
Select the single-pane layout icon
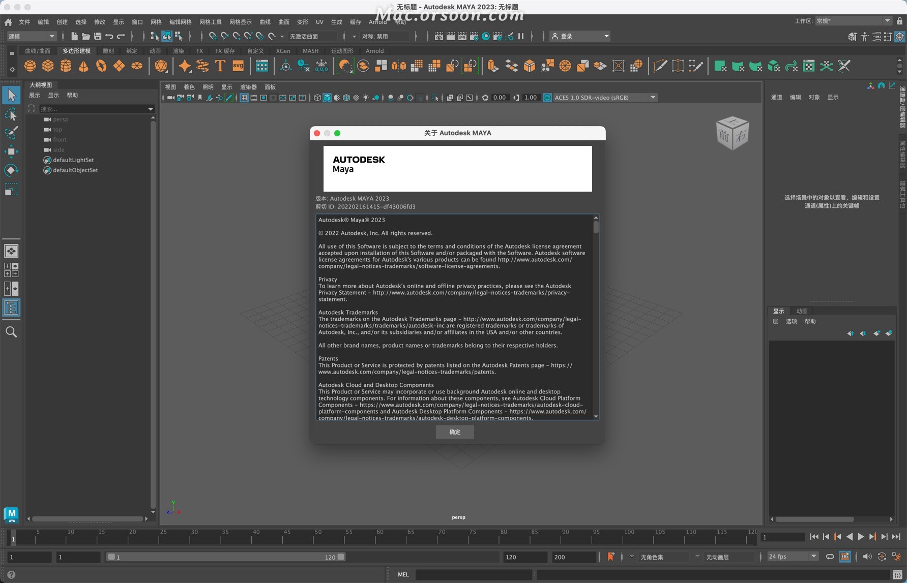(11, 251)
